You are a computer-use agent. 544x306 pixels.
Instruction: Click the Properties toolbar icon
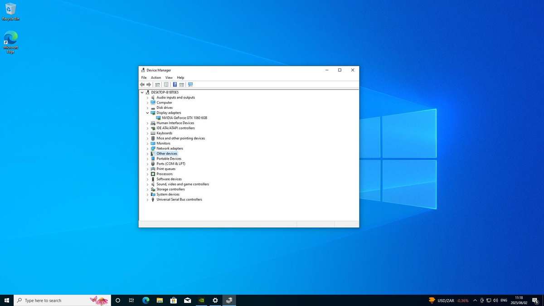(x=166, y=85)
